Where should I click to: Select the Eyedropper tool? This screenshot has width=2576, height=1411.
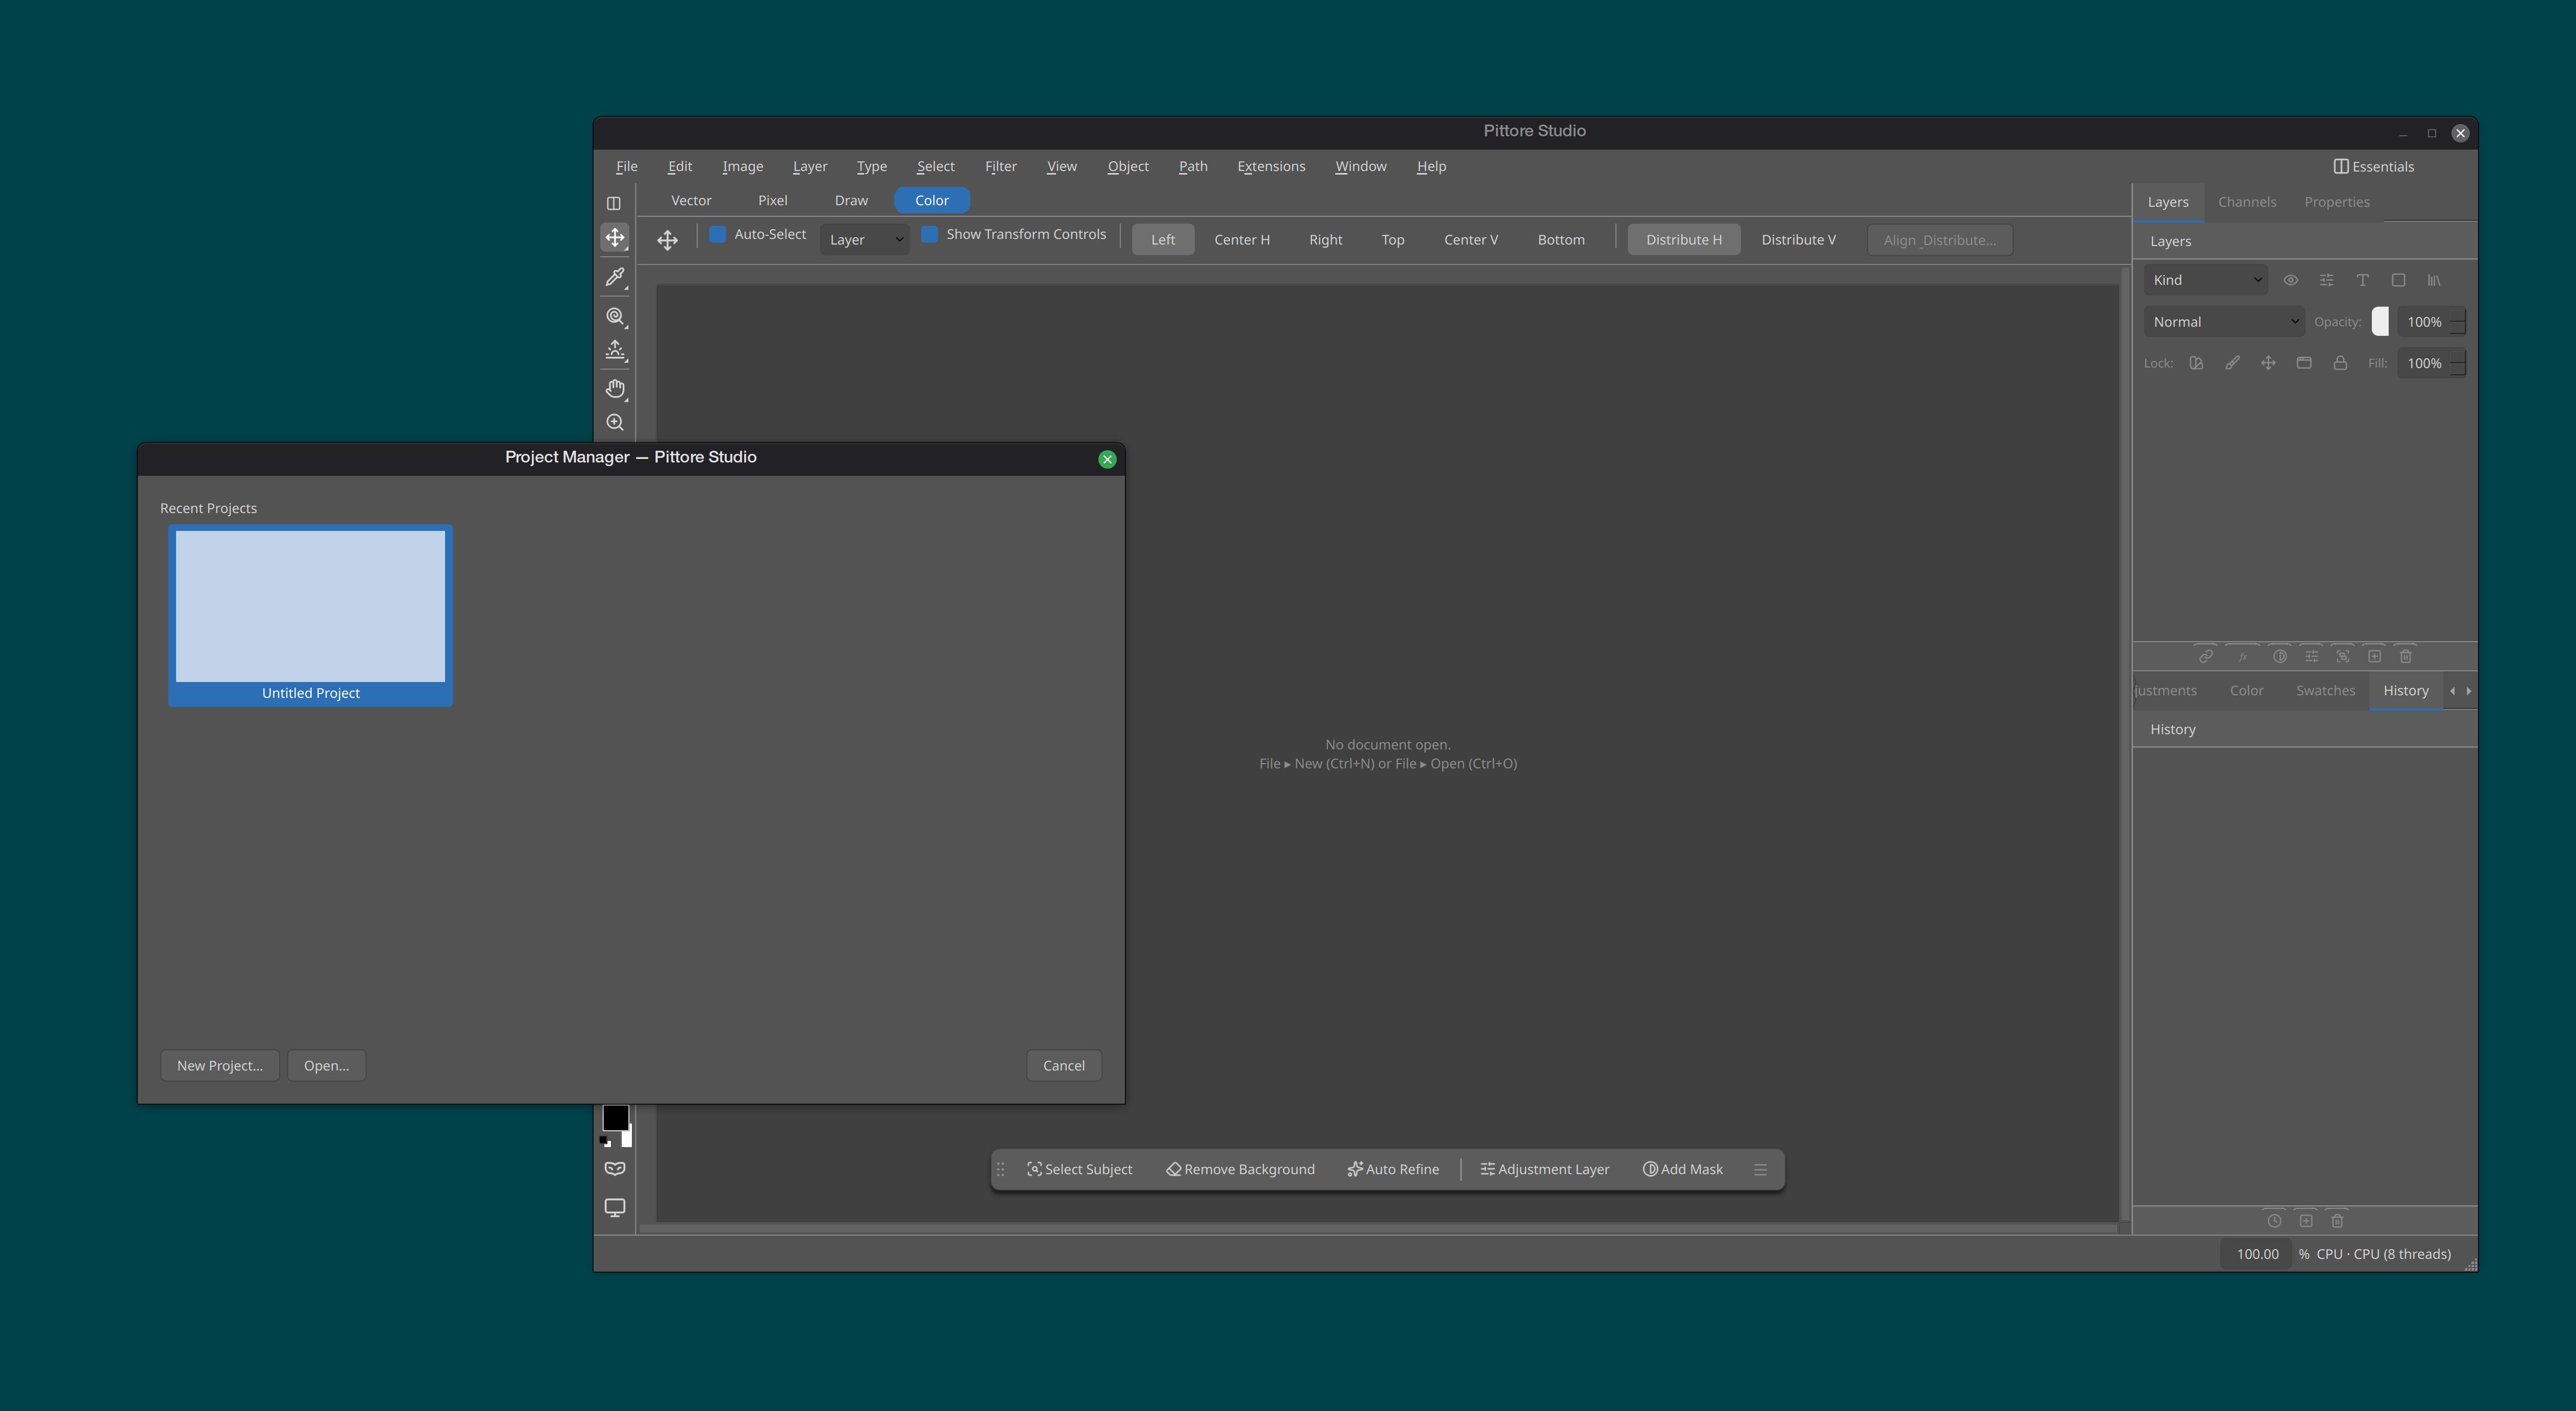615,277
